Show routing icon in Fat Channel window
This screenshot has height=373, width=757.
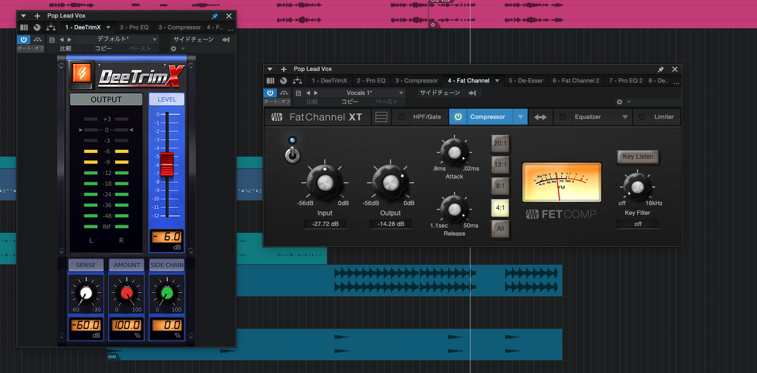(x=297, y=81)
